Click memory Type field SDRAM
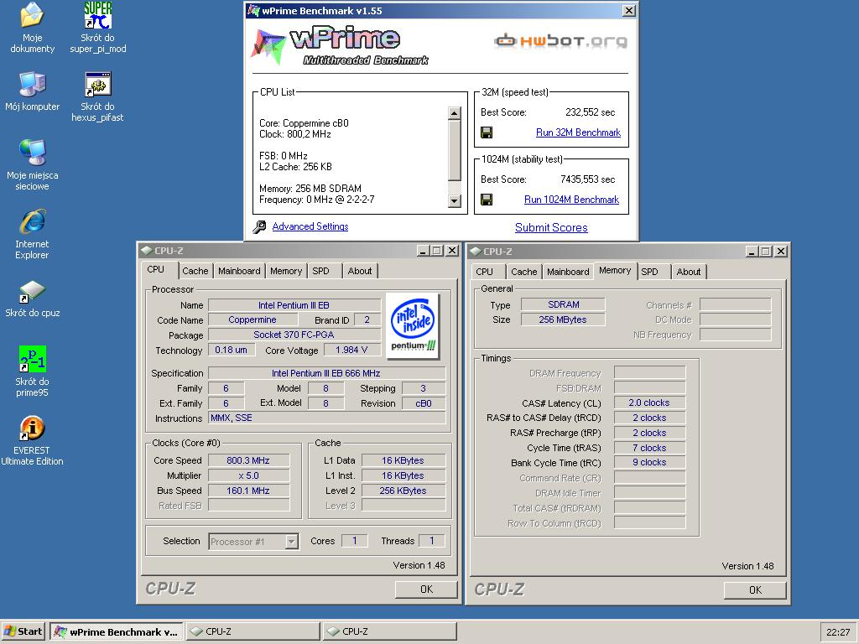The width and height of the screenshot is (859, 644). (563, 304)
